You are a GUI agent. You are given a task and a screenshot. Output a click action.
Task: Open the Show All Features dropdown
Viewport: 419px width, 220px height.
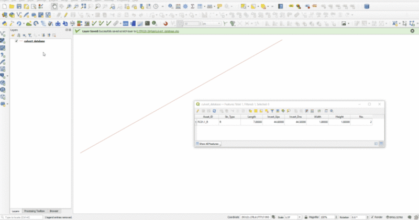[x=208, y=143]
